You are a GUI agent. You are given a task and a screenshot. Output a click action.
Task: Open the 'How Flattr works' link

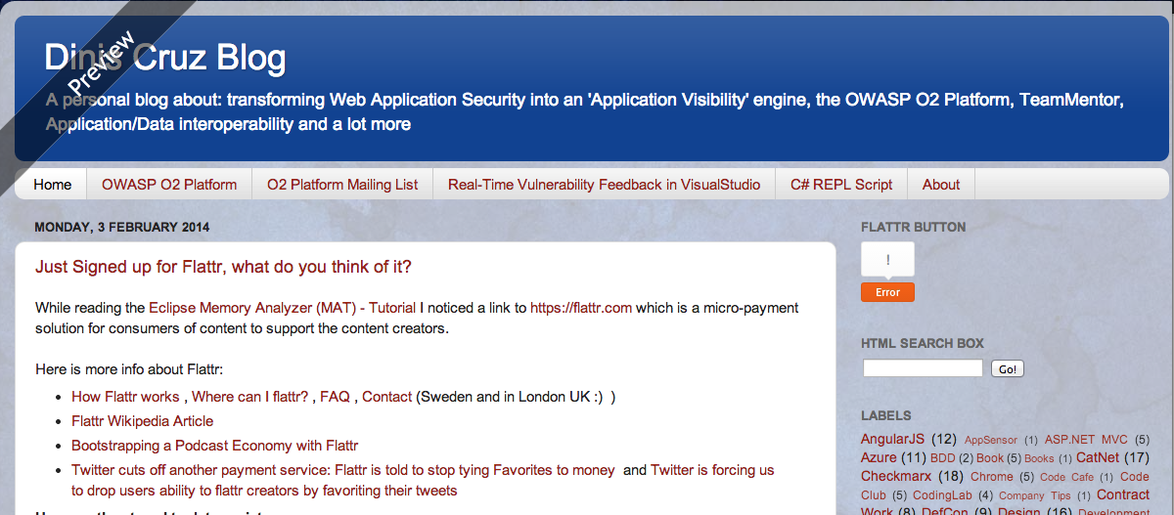click(125, 397)
